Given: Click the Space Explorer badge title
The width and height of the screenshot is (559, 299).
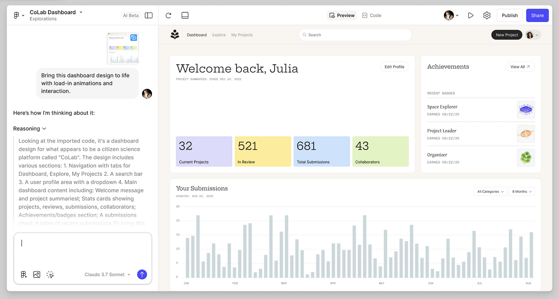Looking at the screenshot, I should pyautogui.click(x=442, y=107).
